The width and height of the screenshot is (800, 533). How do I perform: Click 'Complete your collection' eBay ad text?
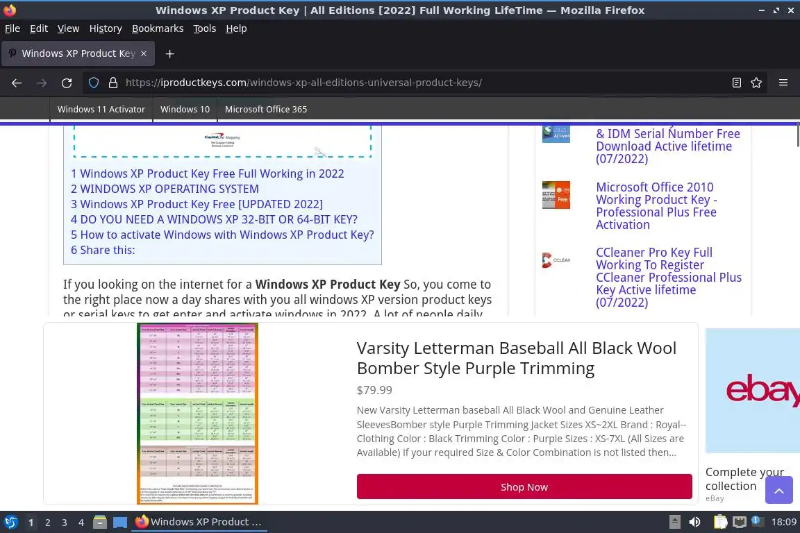[744, 479]
